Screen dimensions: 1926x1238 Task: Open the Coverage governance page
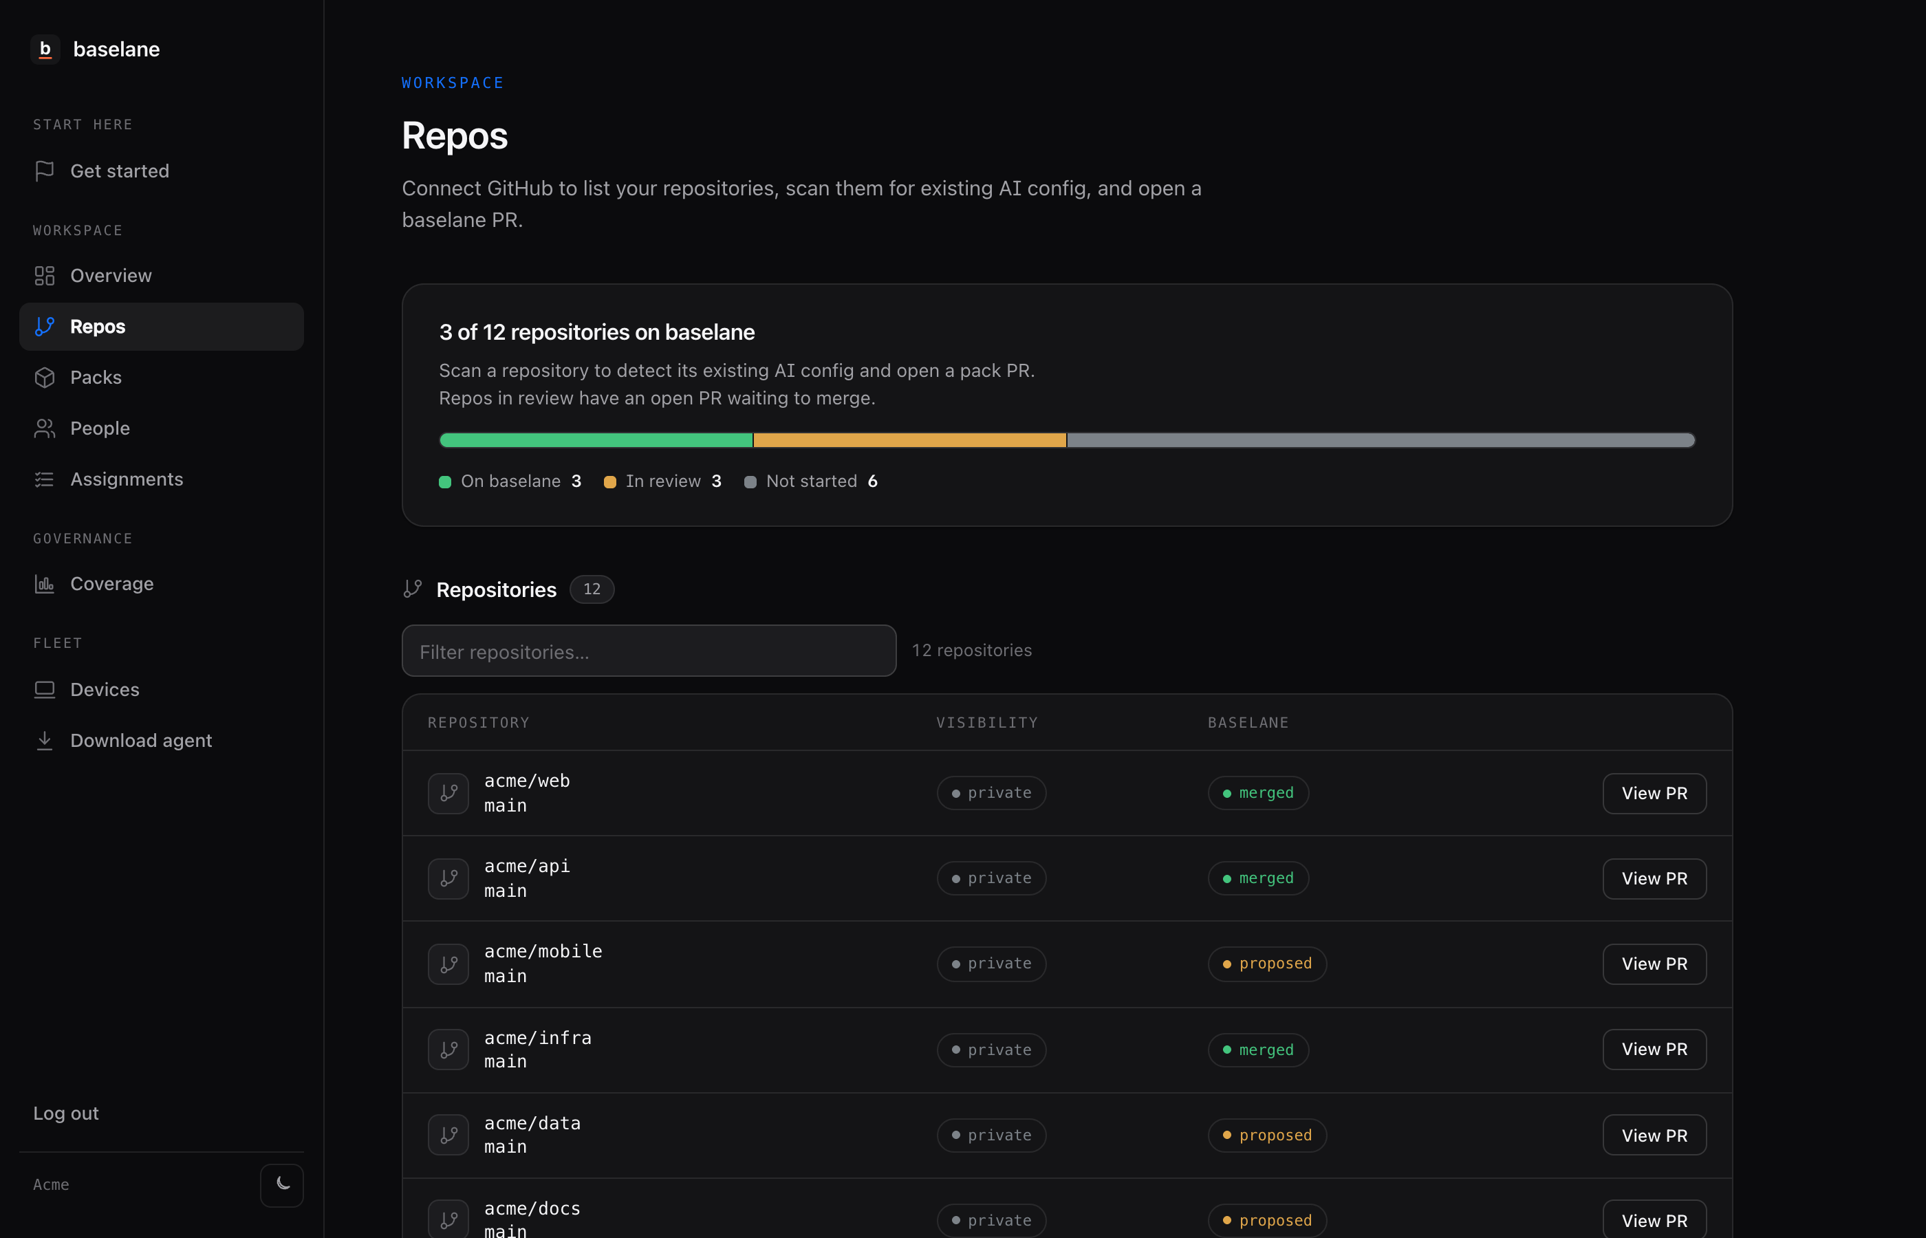[x=162, y=584]
